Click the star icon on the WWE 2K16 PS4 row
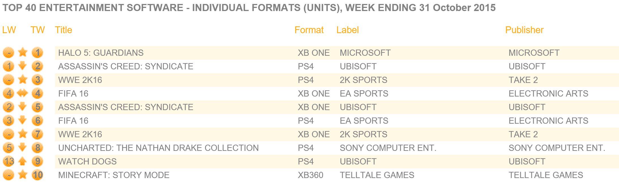619x182 pixels. pyautogui.click(x=23, y=80)
